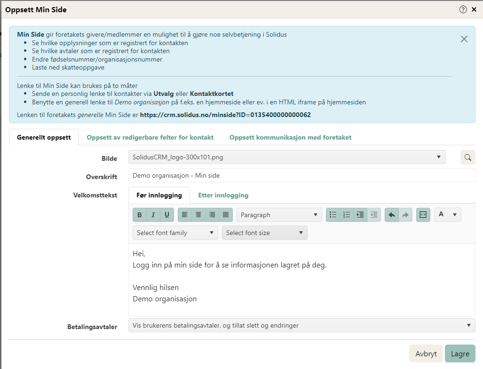Screen dimensions: 483x369
Task: Open the Paragraph format dropdown
Action: click(278, 215)
